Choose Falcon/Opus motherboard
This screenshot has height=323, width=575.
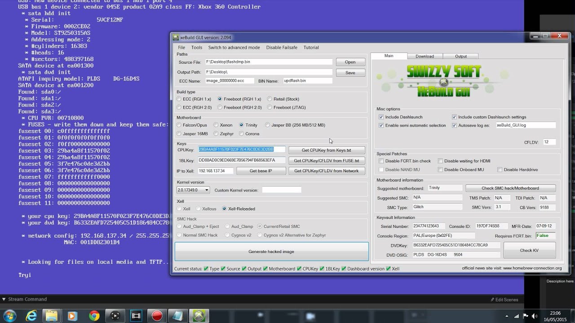point(192,125)
